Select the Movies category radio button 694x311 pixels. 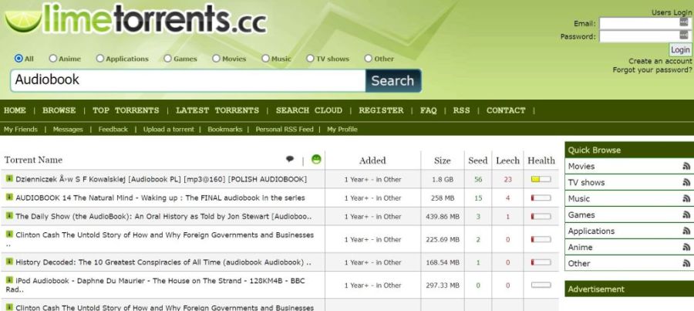[216, 59]
